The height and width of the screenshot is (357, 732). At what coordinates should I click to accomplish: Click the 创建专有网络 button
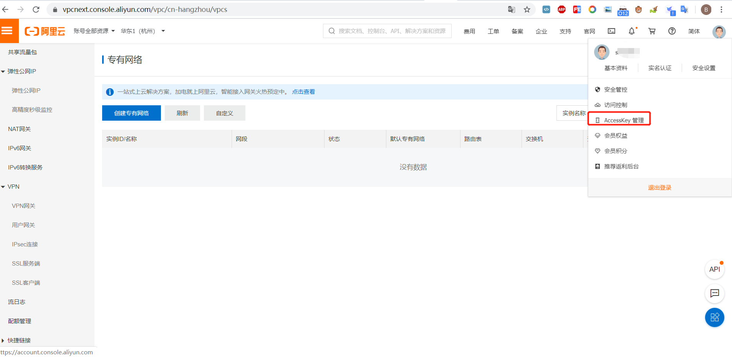point(131,113)
